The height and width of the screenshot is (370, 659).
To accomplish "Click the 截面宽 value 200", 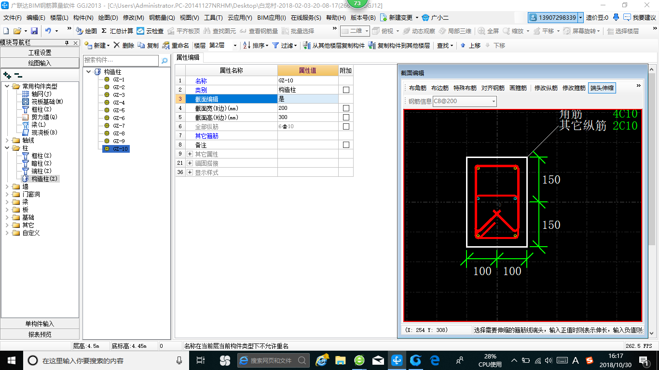I will [308, 108].
